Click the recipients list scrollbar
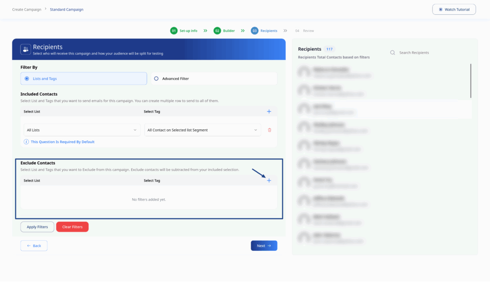Screen dimensions: 490x282 pos(471,80)
